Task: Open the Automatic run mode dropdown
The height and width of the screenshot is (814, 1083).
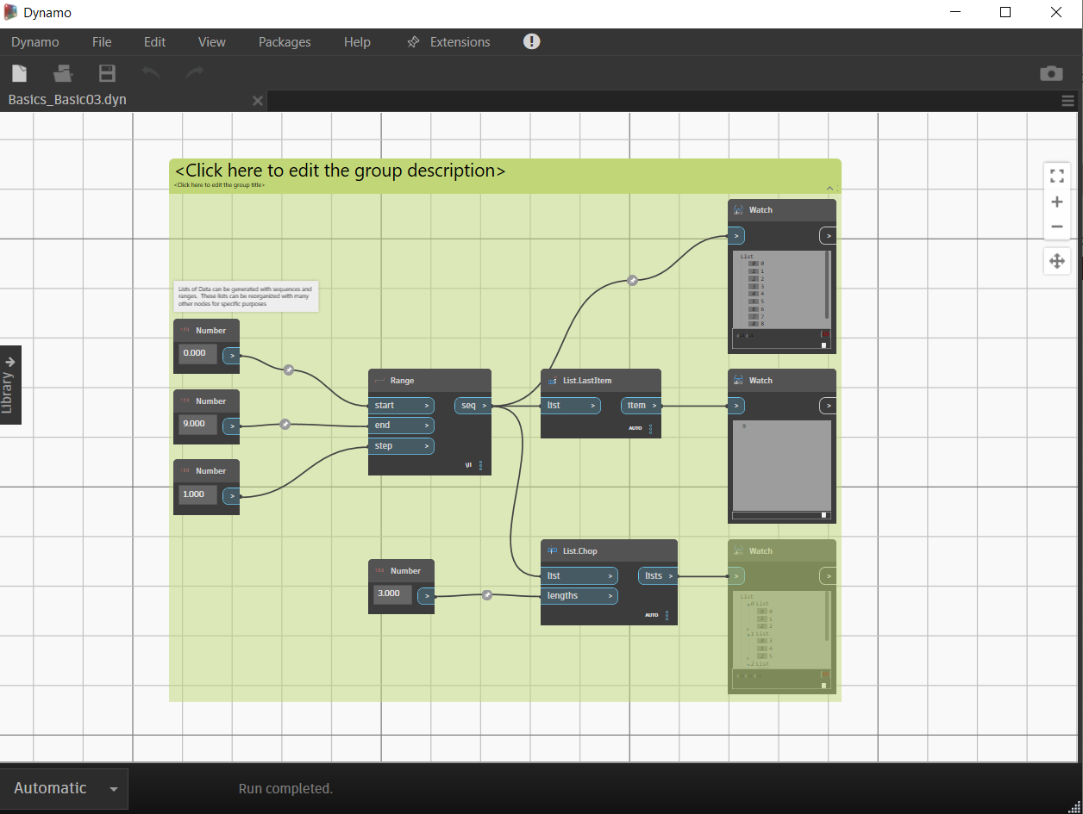Action: tap(114, 789)
